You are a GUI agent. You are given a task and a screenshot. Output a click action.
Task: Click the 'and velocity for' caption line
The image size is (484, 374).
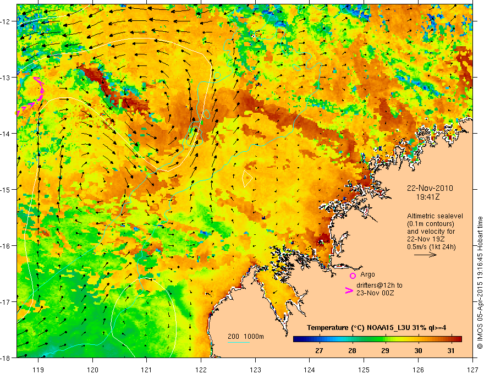pos(431,232)
